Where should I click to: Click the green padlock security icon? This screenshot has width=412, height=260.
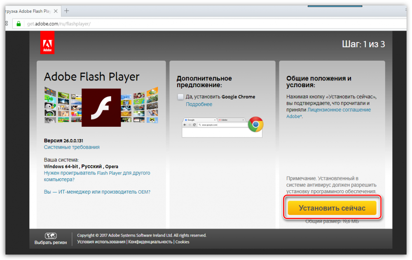tap(18, 24)
